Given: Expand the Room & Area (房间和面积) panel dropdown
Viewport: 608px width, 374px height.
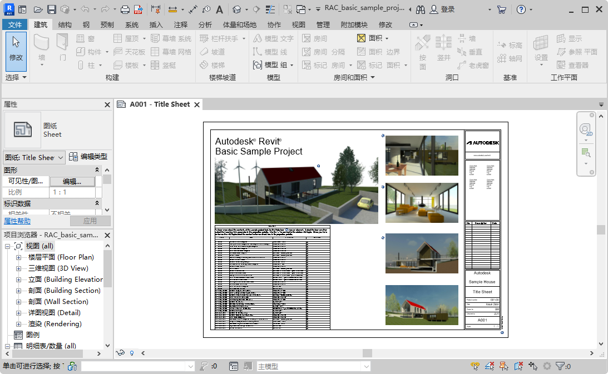Looking at the screenshot, I should [x=373, y=77].
